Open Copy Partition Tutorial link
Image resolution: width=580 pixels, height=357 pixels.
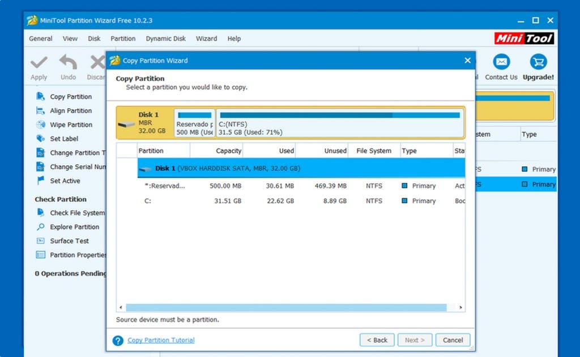click(x=161, y=341)
